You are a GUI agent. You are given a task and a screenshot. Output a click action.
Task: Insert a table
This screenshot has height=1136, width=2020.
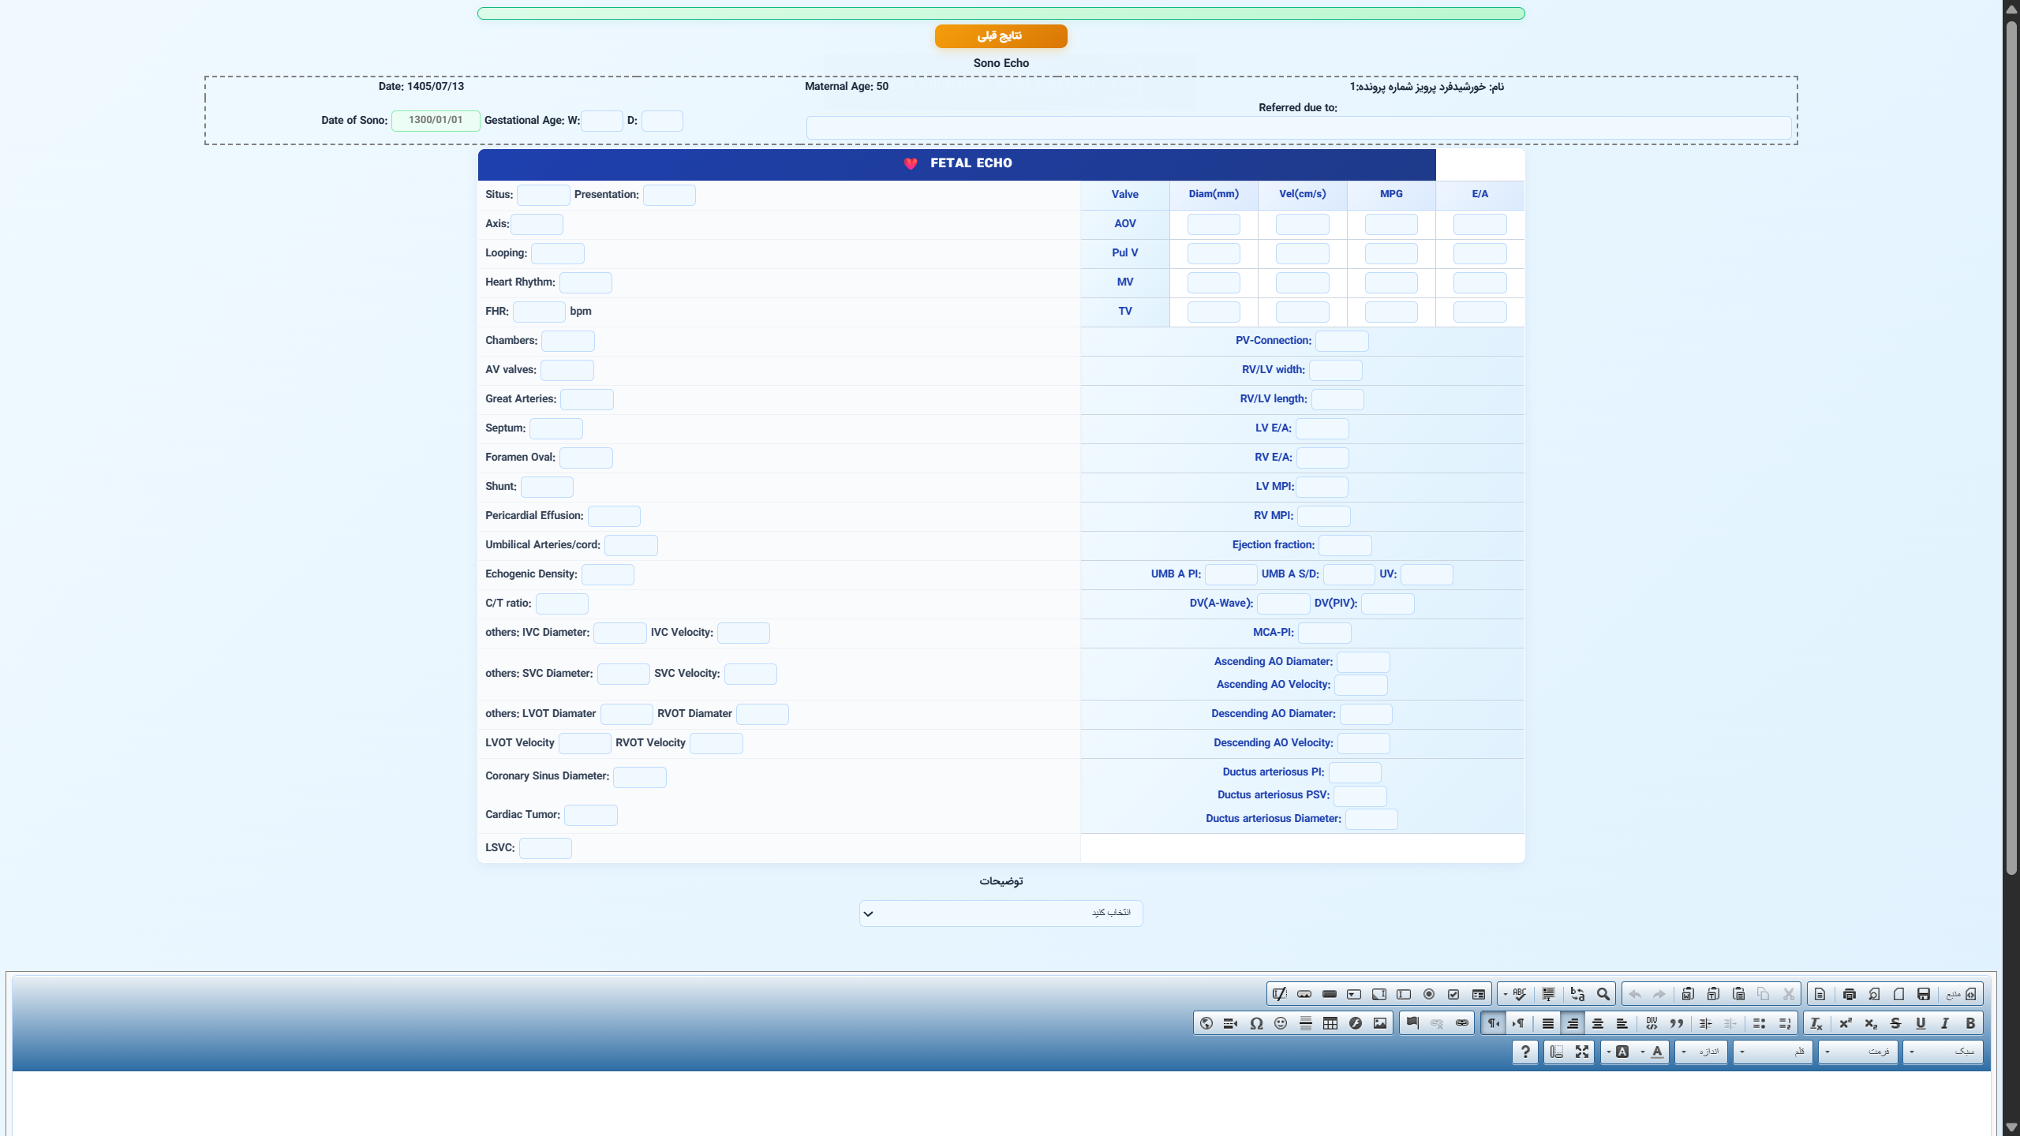[x=1330, y=1023]
